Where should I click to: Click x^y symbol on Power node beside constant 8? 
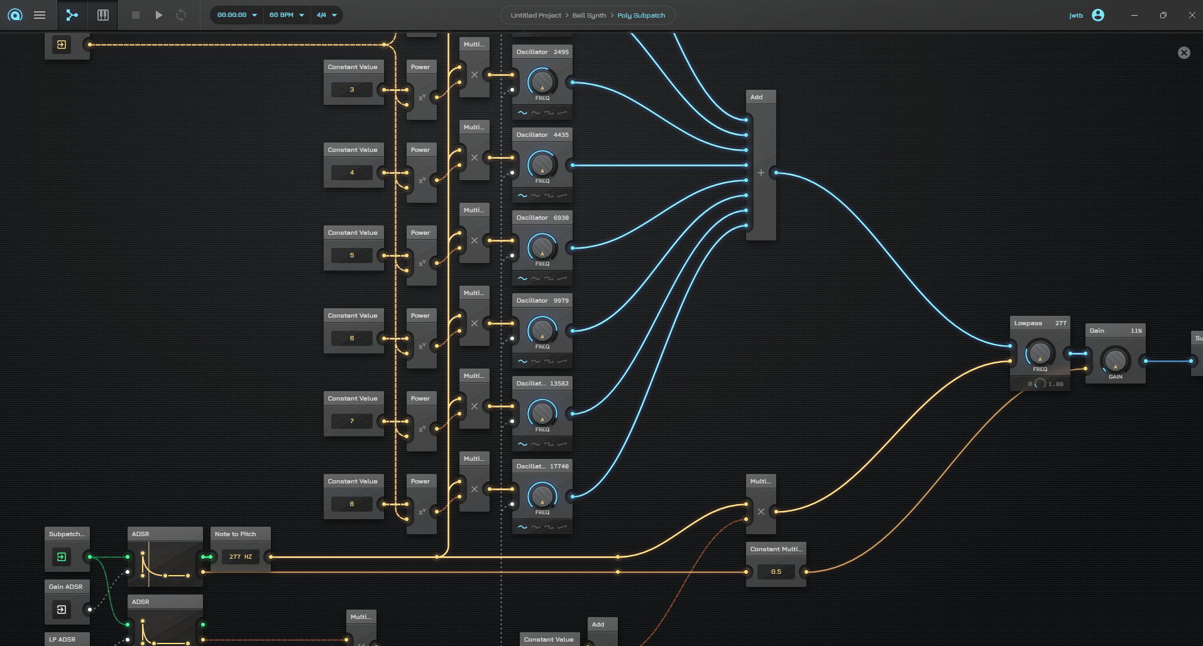pyautogui.click(x=422, y=512)
